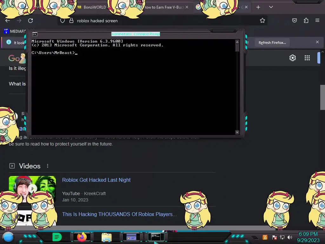Open File Explorer from the taskbar
The image size is (325, 244).
(107, 237)
